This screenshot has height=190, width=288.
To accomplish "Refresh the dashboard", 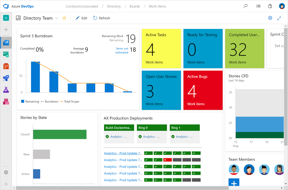I will 102,18.
